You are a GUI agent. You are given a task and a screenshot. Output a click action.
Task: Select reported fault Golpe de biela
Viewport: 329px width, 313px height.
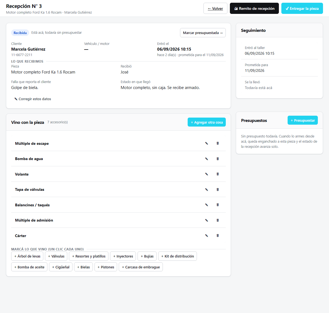[x=25, y=88]
